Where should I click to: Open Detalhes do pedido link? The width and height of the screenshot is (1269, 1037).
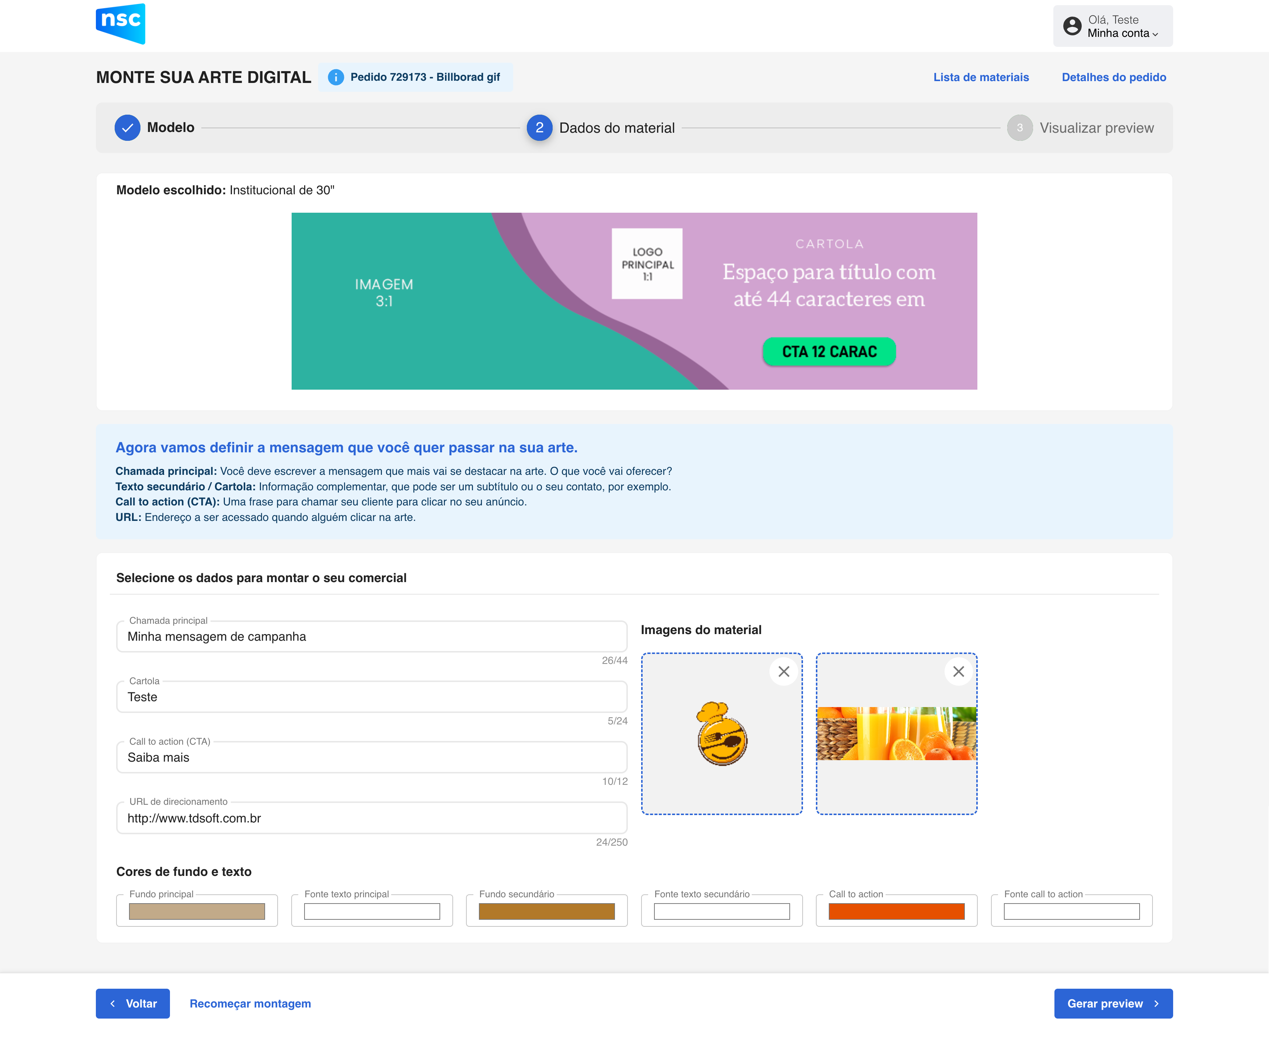(1113, 77)
